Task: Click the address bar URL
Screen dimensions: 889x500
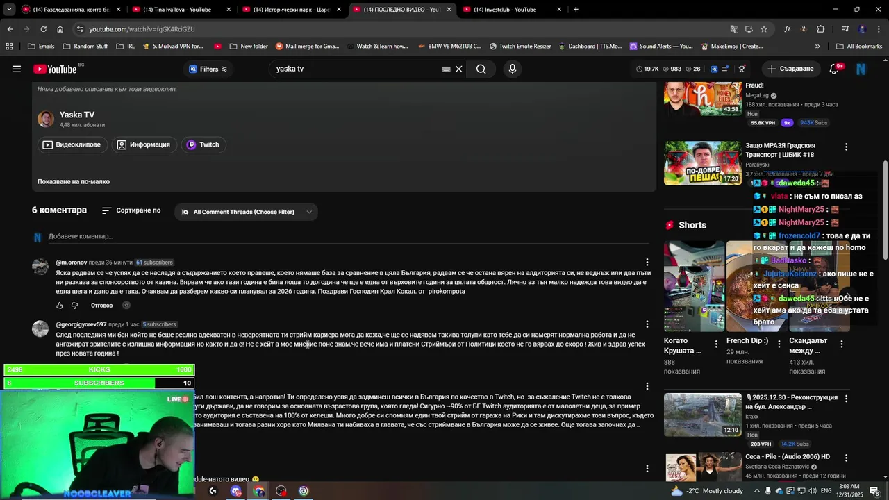Action: pos(142,29)
